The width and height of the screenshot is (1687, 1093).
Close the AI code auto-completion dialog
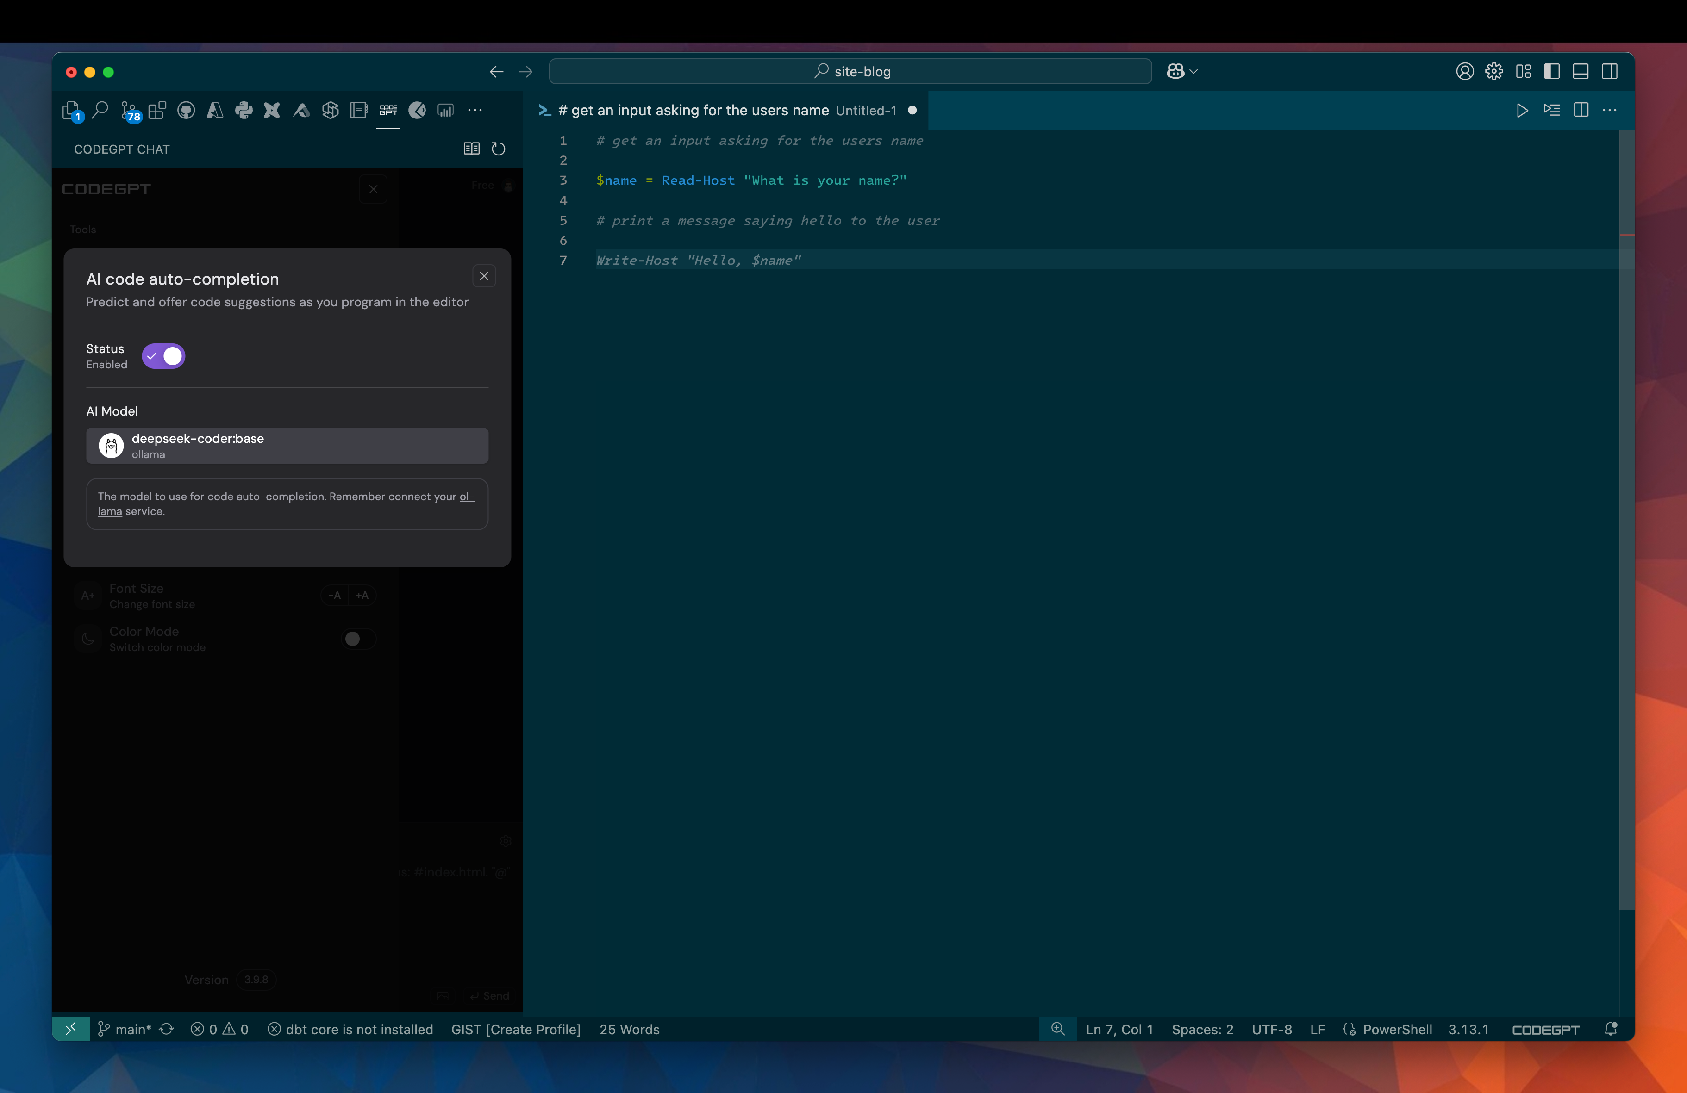[x=484, y=276]
